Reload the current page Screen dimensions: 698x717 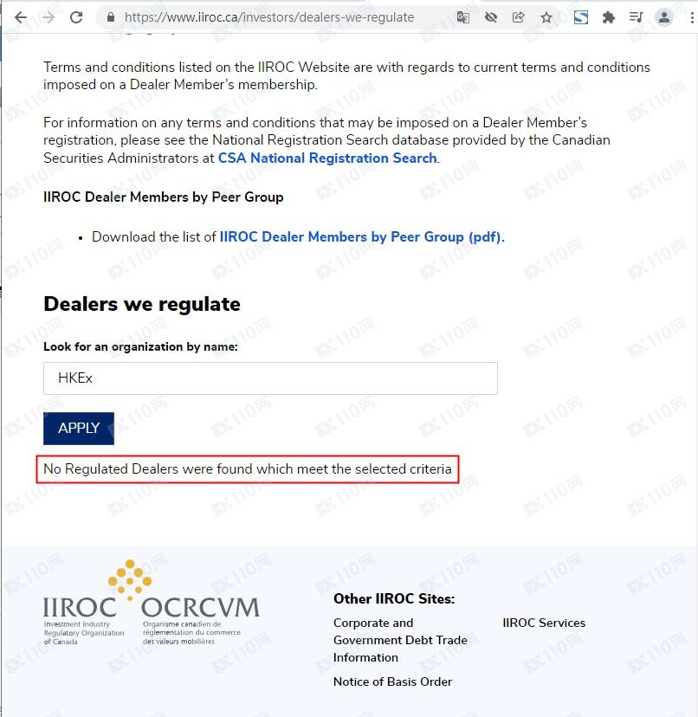76,17
